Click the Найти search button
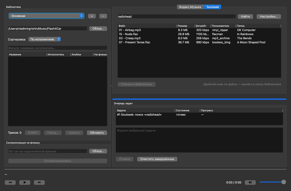The height and width of the screenshot is (191, 291). [x=245, y=16]
